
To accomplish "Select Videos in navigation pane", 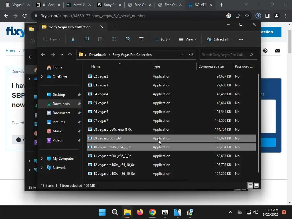I will pyautogui.click(x=60, y=140).
